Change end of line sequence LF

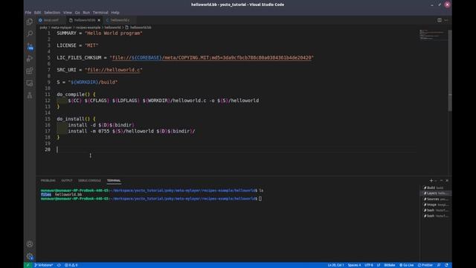tap(379, 265)
